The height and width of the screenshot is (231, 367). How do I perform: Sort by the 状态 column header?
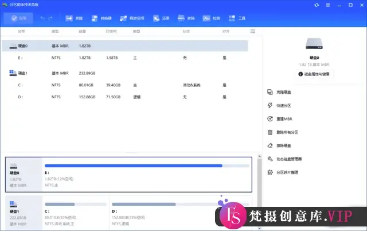[x=186, y=31]
